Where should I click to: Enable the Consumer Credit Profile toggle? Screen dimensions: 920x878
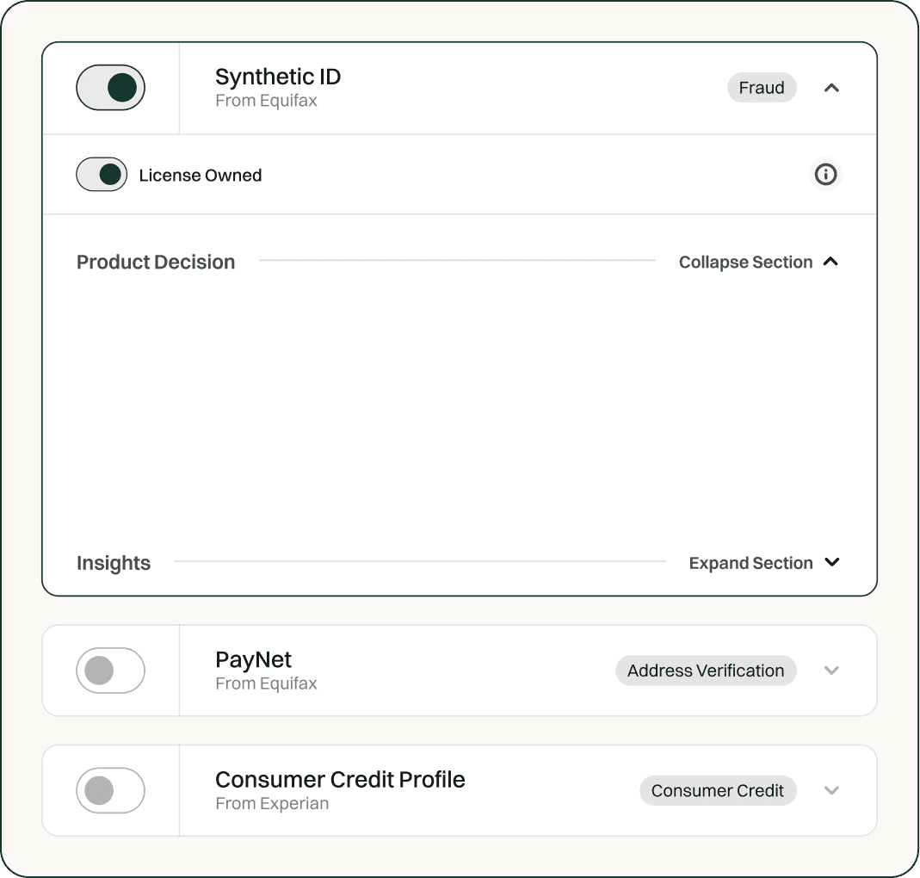pos(111,790)
